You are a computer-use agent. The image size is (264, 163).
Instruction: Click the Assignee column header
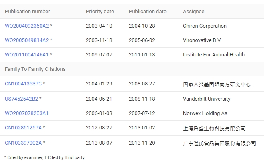[x=193, y=12]
